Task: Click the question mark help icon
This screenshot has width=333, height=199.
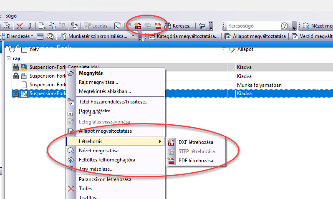Action: [285, 26]
